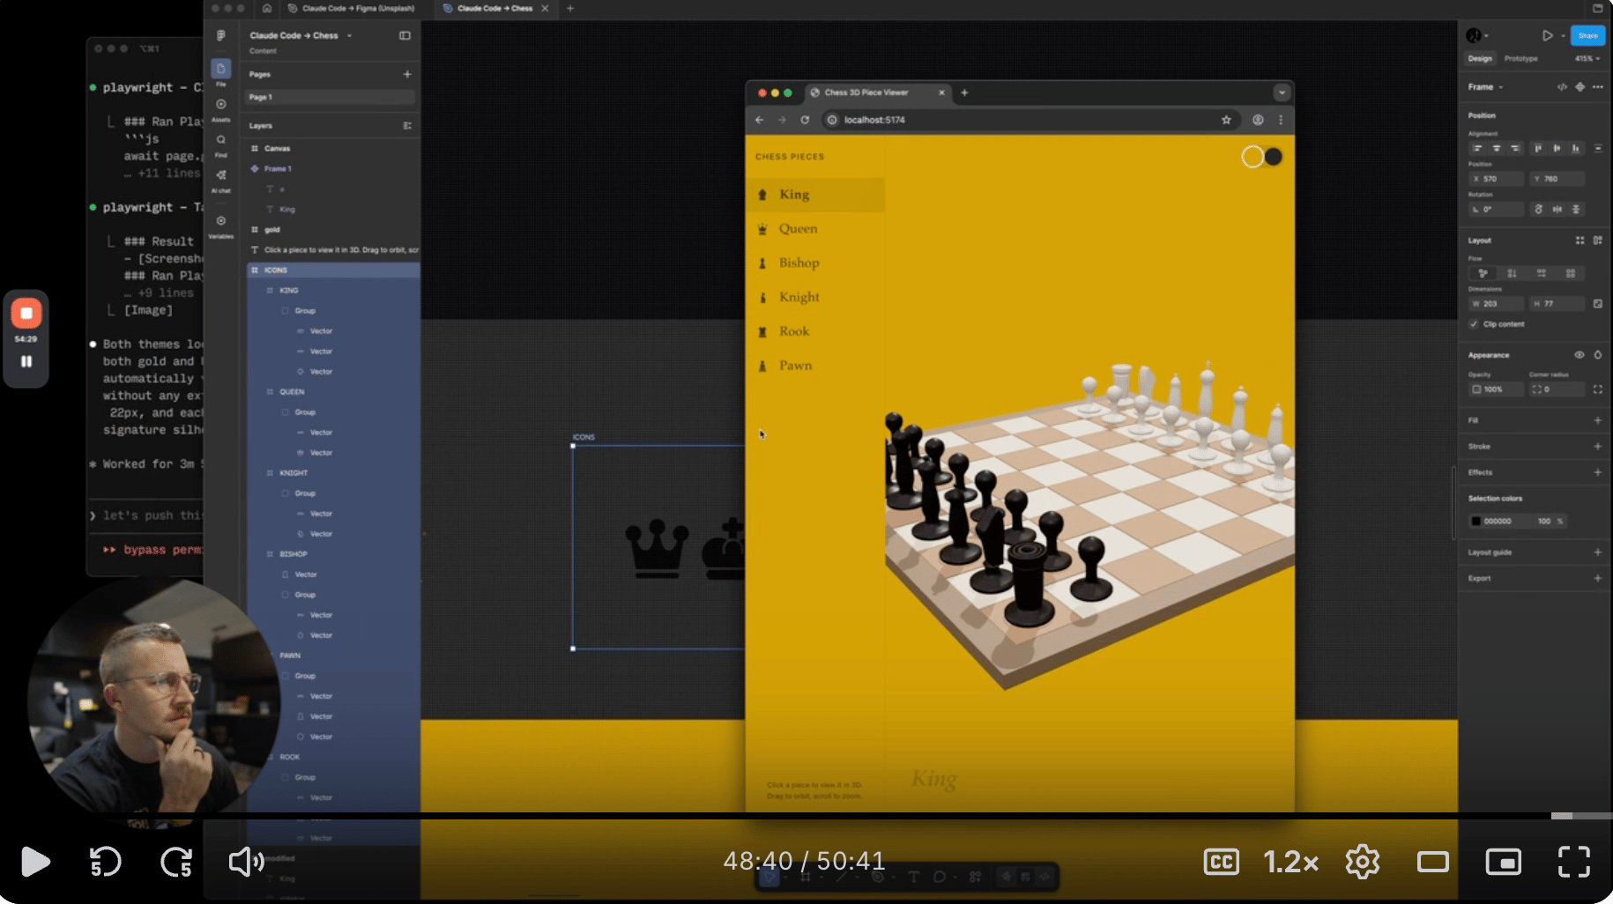The image size is (1613, 904).
Task: Toggle Appearance visibility eye icon
Action: pos(1580,354)
